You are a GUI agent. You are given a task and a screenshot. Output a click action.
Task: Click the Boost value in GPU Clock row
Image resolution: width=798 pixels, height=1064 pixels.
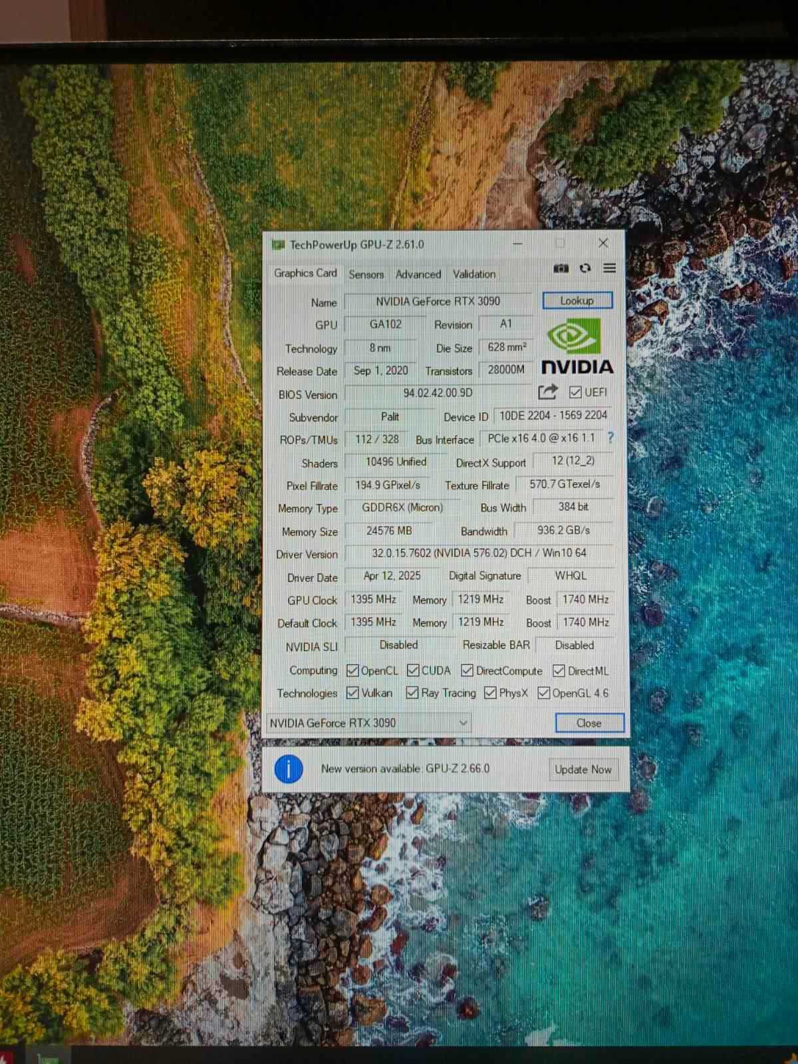(585, 600)
